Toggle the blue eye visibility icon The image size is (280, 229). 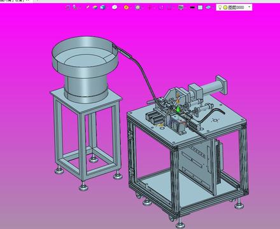[x=208, y=8]
